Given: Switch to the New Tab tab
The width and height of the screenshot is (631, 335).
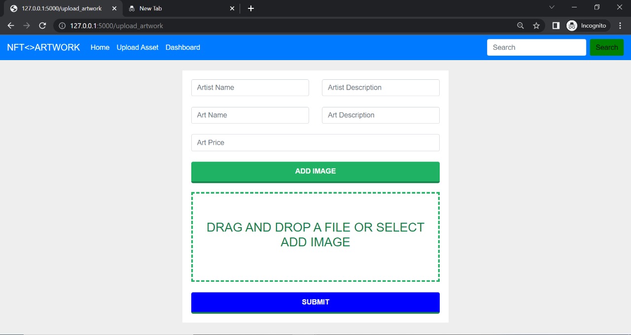Looking at the screenshot, I should 181,9.
